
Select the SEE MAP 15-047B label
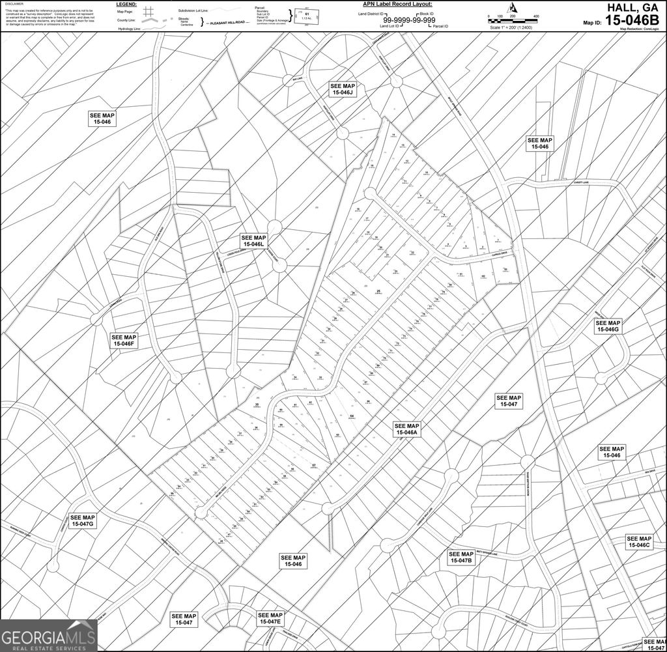click(x=461, y=557)
